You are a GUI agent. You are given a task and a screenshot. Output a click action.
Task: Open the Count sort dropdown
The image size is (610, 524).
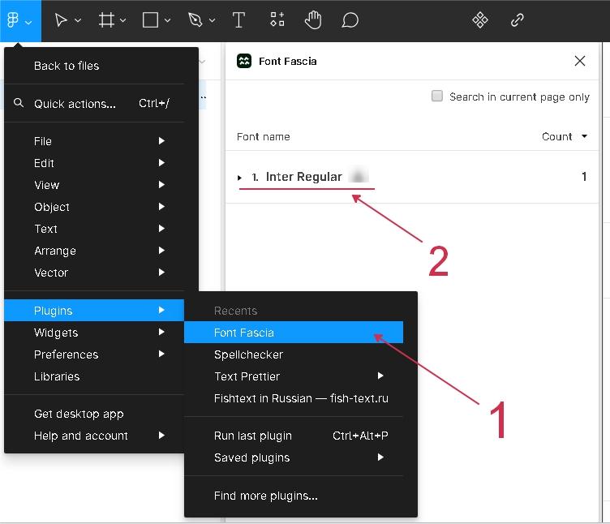565,136
